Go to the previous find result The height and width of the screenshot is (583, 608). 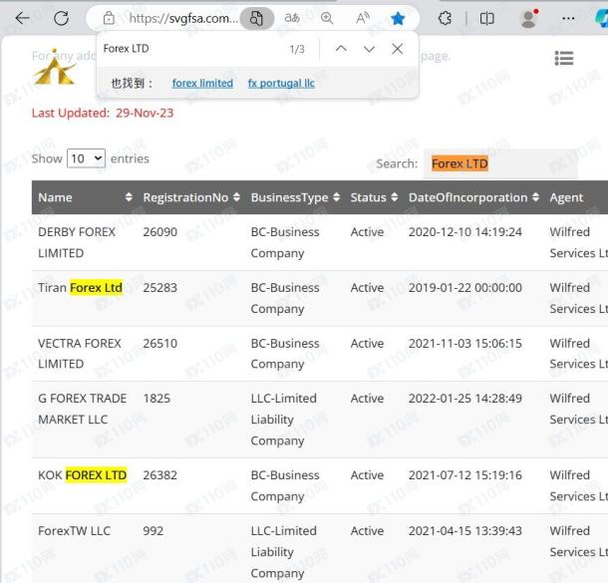pyautogui.click(x=341, y=49)
